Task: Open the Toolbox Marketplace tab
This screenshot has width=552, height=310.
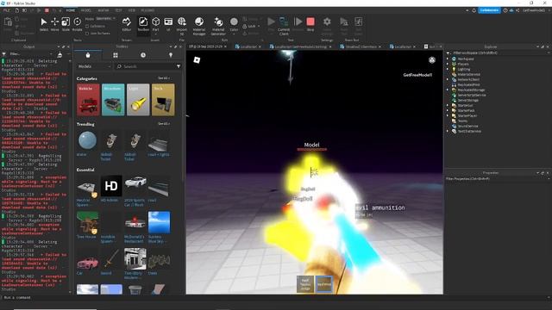Action: [88, 55]
